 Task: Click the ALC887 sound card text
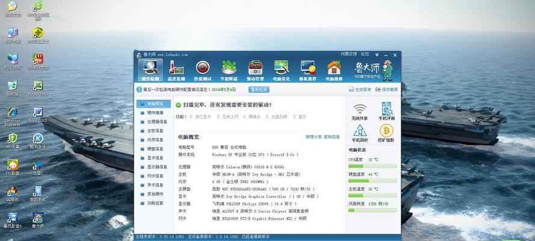click(260, 211)
